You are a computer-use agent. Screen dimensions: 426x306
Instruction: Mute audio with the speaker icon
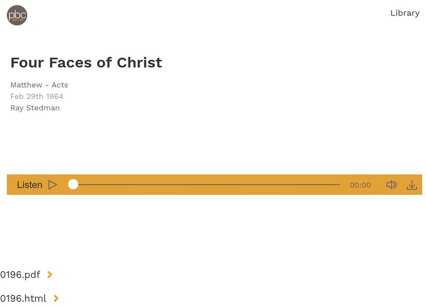point(392,184)
